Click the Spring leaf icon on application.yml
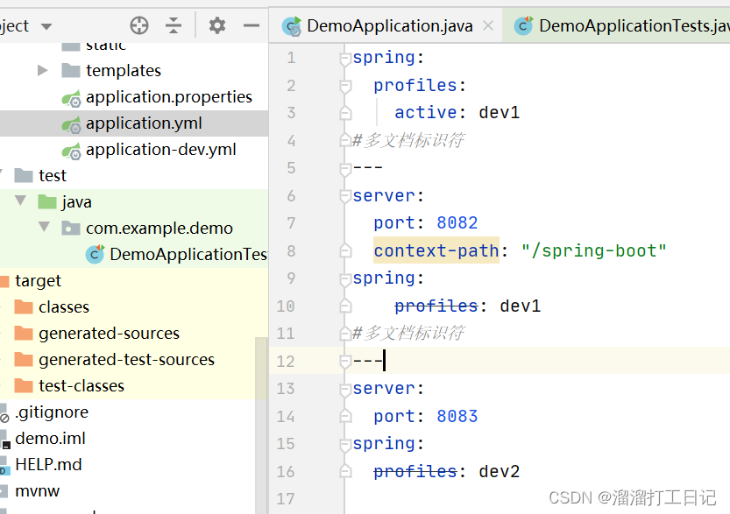This screenshot has width=730, height=514. click(x=70, y=123)
